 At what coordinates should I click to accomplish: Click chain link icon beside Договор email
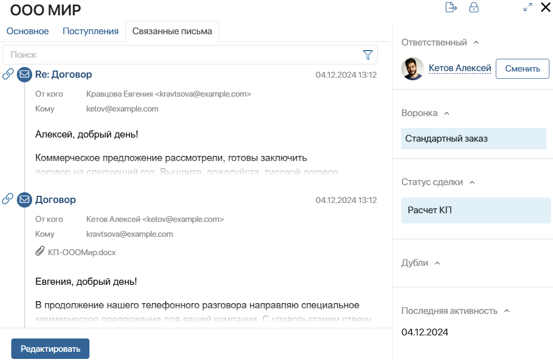(8, 199)
